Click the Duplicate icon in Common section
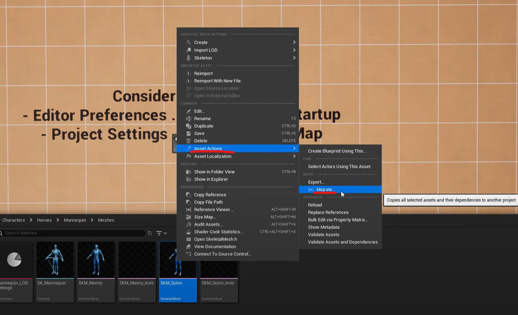 (188, 126)
